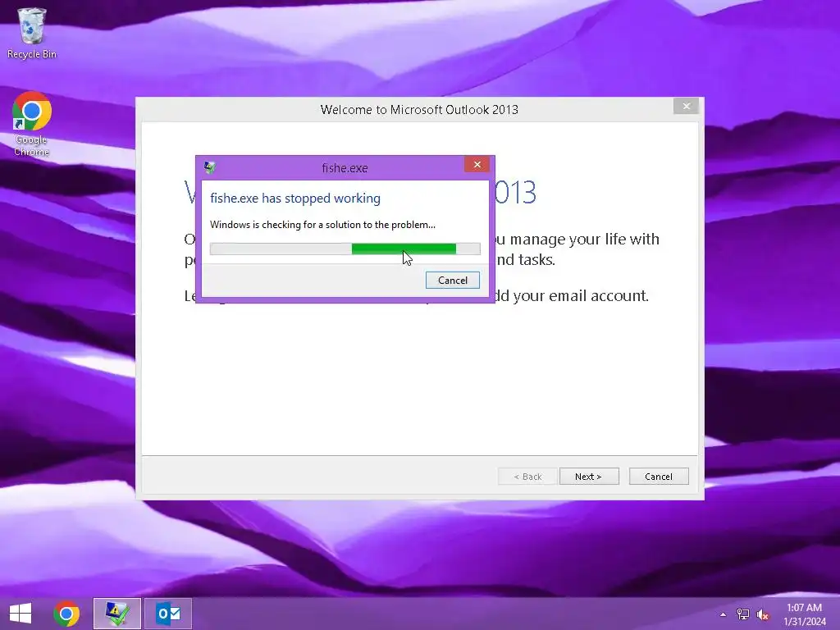This screenshot has width=840, height=630.
Task: Click the solution-check progress bar
Action: coord(345,249)
